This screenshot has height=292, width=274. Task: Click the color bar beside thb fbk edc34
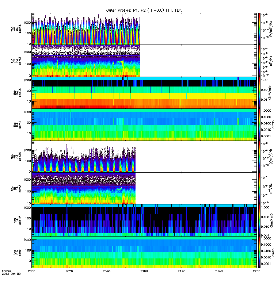pyautogui.click(x=259, y=92)
